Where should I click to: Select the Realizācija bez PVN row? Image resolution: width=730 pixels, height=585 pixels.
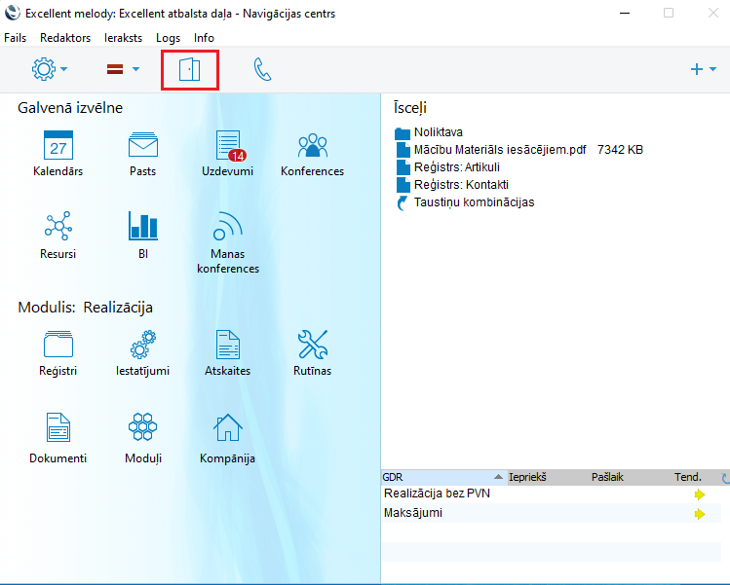point(437,494)
